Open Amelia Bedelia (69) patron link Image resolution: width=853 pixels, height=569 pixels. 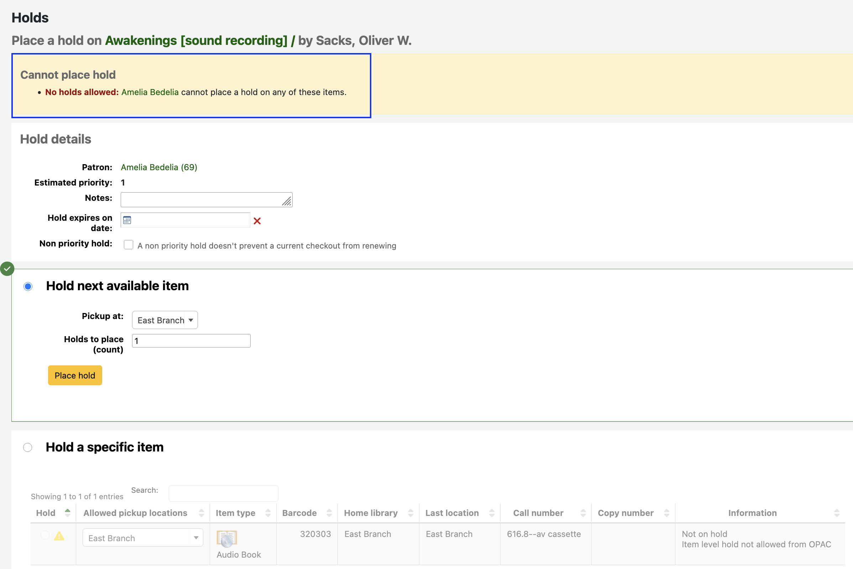[159, 167]
